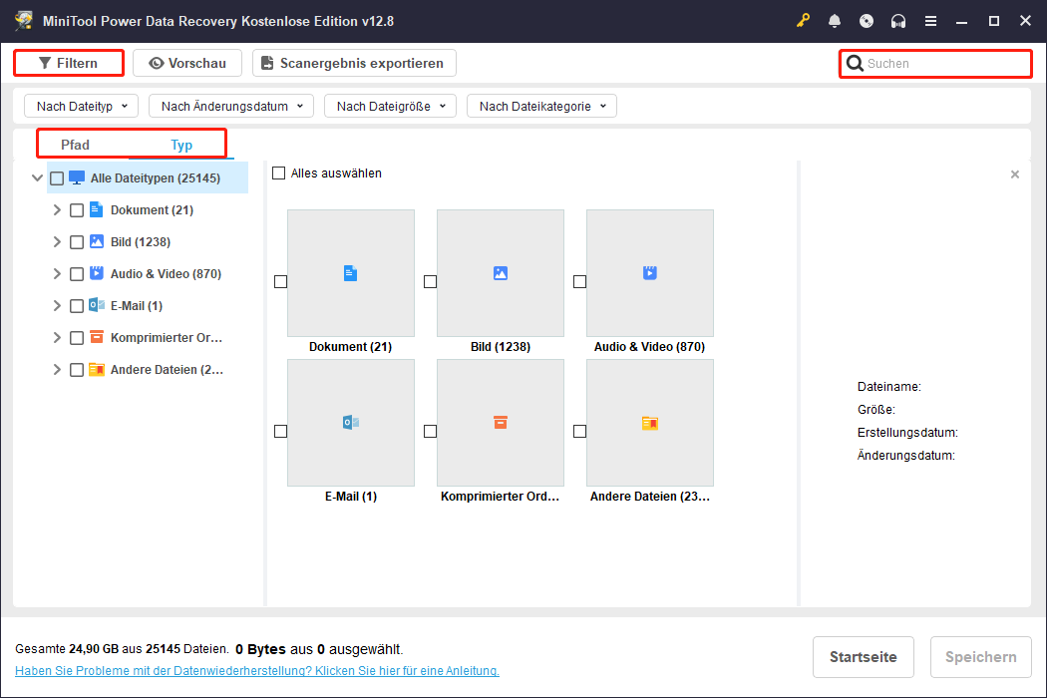1047x698 pixels.
Task: Click the Vorschau button
Action: 187,63
